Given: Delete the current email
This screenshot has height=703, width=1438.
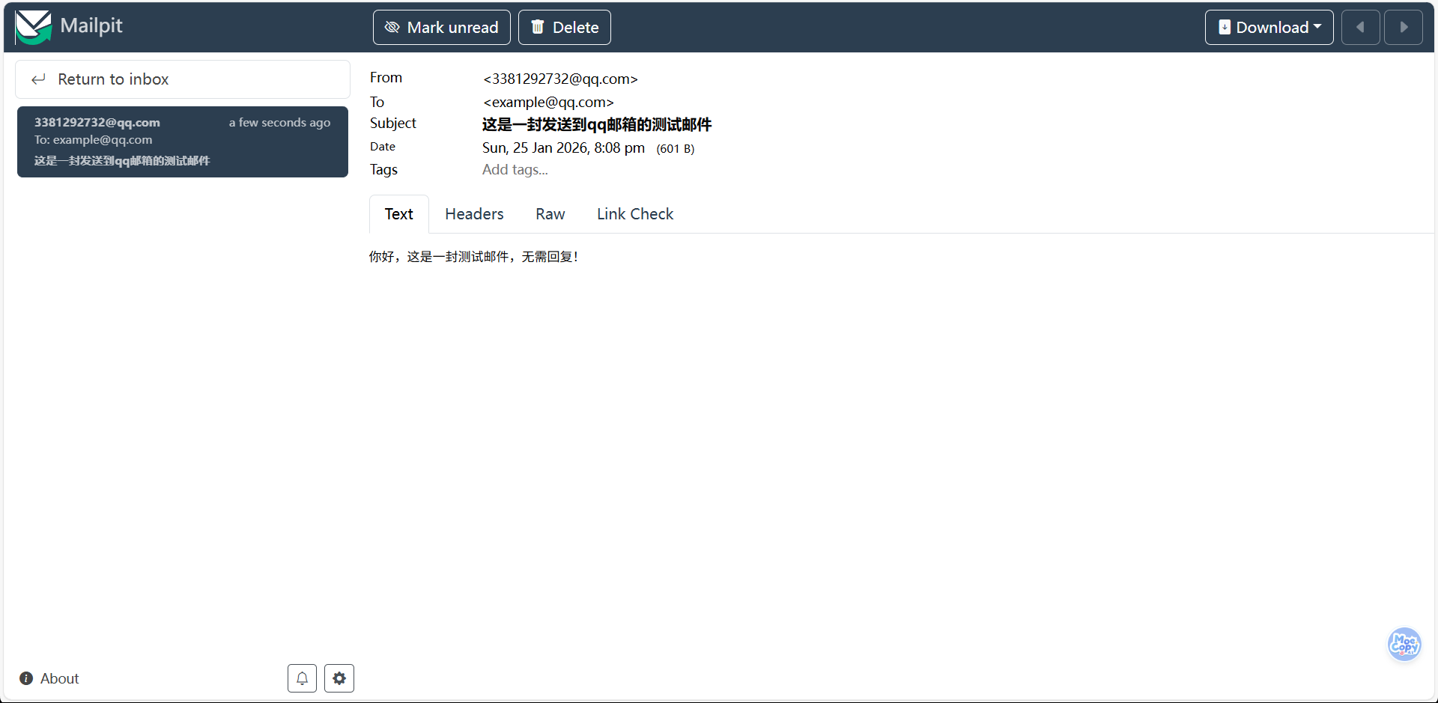Looking at the screenshot, I should (x=564, y=28).
